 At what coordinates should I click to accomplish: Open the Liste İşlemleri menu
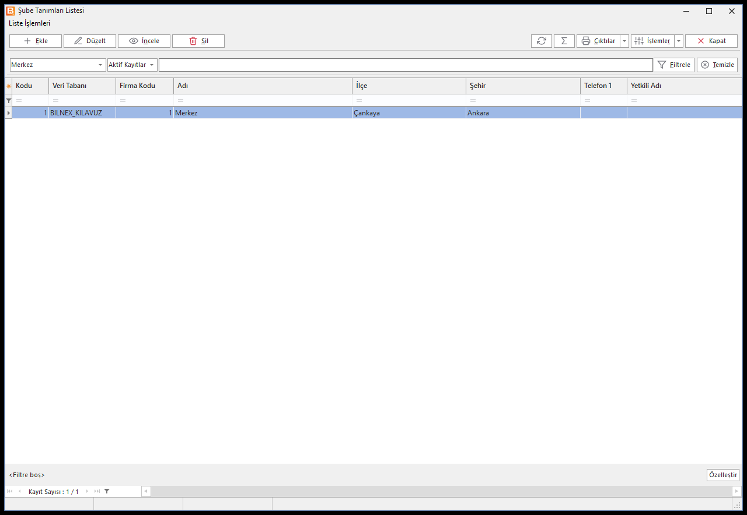coord(30,23)
